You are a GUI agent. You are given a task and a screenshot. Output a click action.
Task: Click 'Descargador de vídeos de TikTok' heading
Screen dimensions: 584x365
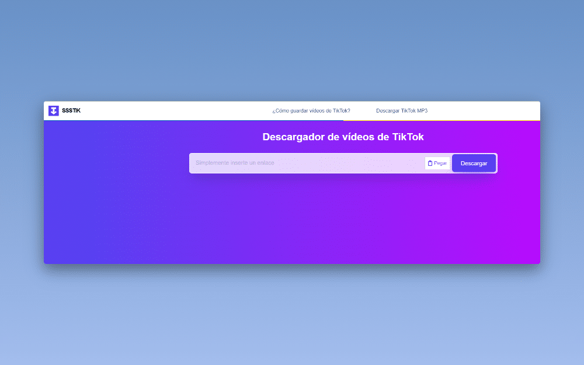point(343,137)
